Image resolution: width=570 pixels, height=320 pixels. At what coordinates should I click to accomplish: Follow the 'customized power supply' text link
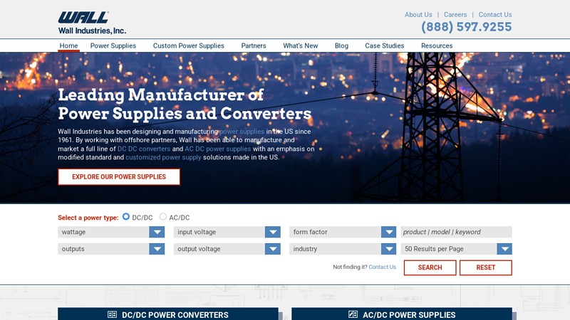point(163,157)
